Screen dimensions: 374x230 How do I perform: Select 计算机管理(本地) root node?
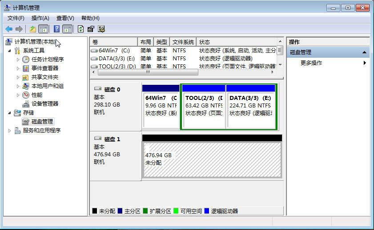pyautogui.click(x=35, y=42)
